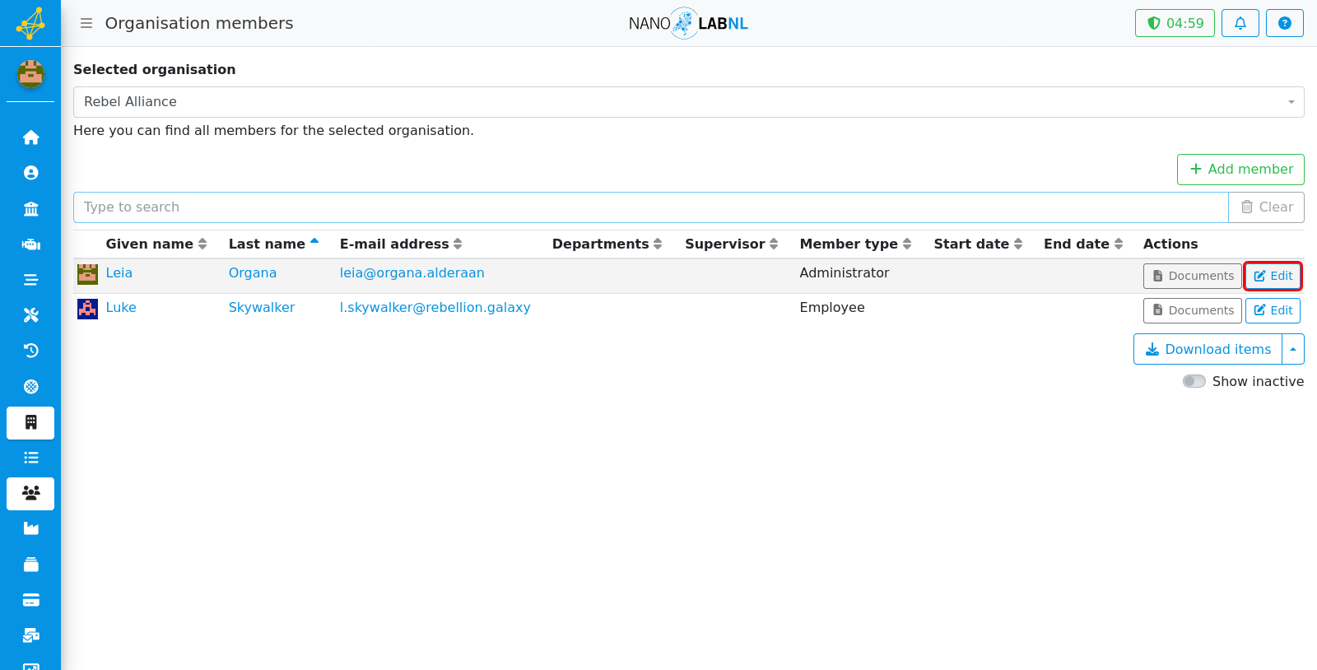
Task: Click the NANOLABNL logo in header
Action: (x=688, y=23)
